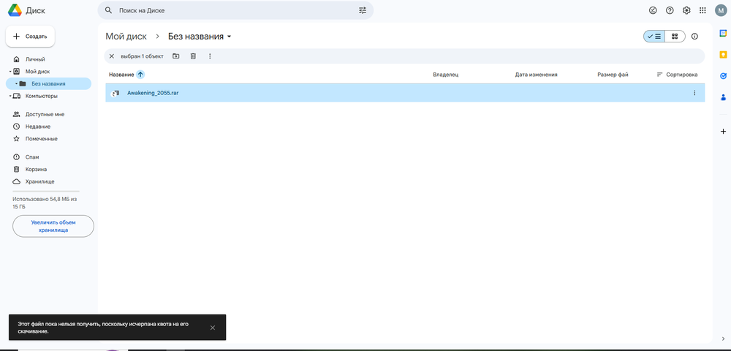Expand the Компьютеры tree node
Screen dimensions: 731x351
10,96
